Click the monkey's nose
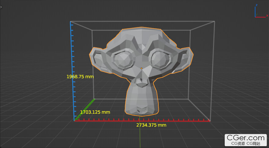Image resolution: width=269 pixels, height=148 pixels. [141, 81]
